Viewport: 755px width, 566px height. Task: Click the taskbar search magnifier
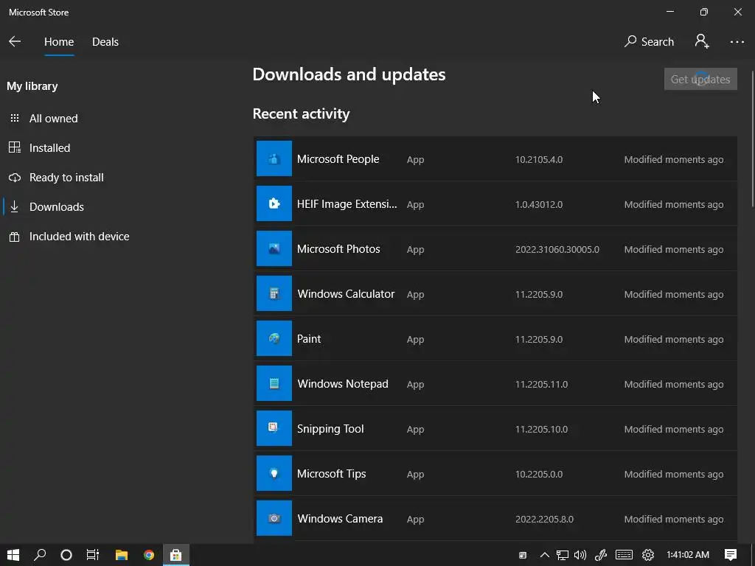click(x=40, y=555)
